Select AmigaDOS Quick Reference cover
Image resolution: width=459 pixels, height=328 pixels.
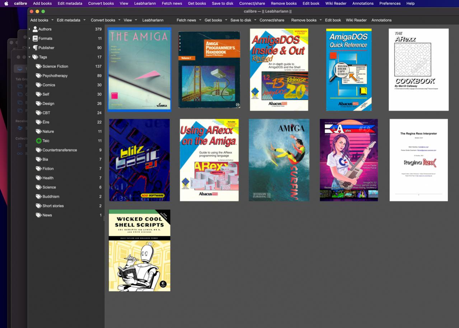click(x=349, y=70)
